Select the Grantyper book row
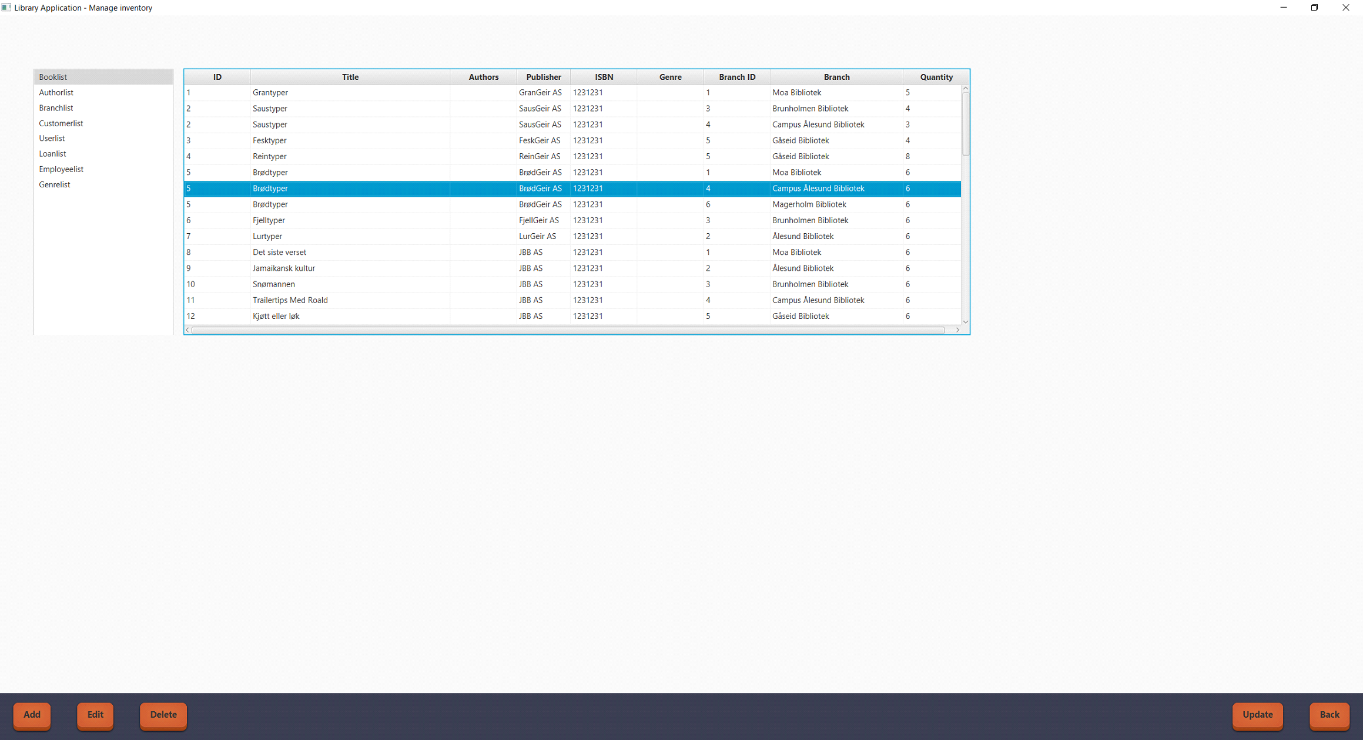This screenshot has width=1363, height=740. (270, 93)
